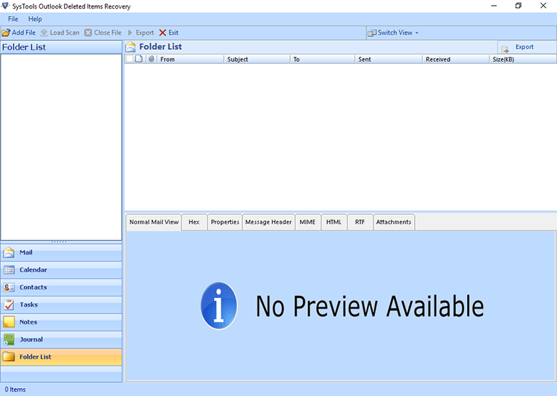Click the red Exit X icon
Screen dimensions: 557x396
click(162, 33)
